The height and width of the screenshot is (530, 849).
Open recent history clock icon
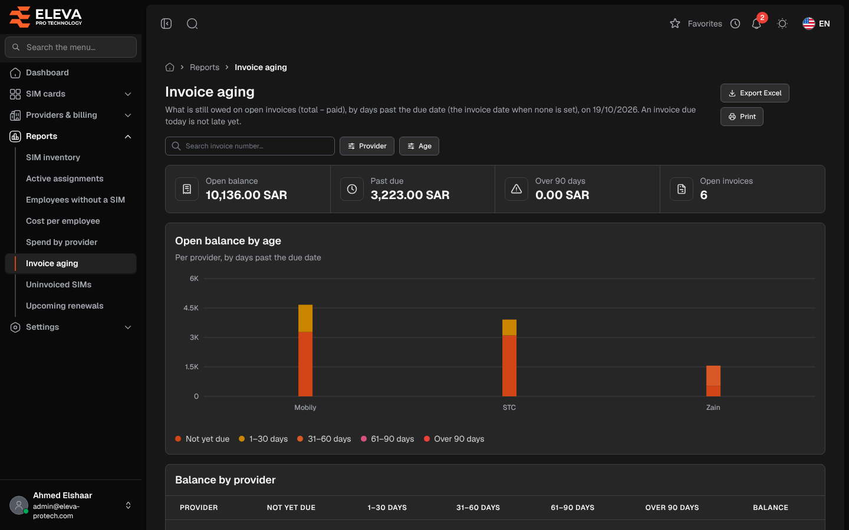[735, 24]
